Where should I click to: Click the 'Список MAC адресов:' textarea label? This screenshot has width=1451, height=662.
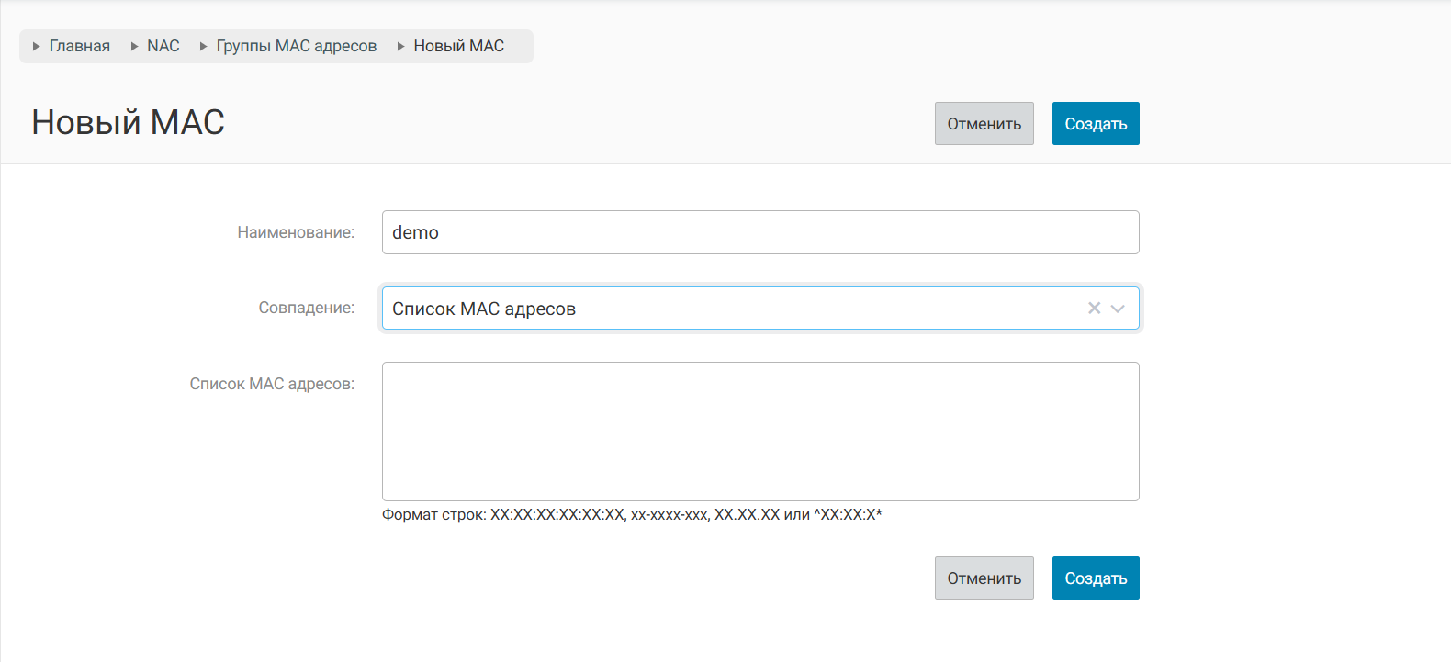(272, 384)
